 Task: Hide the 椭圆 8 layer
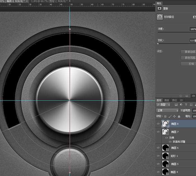pos(158,124)
